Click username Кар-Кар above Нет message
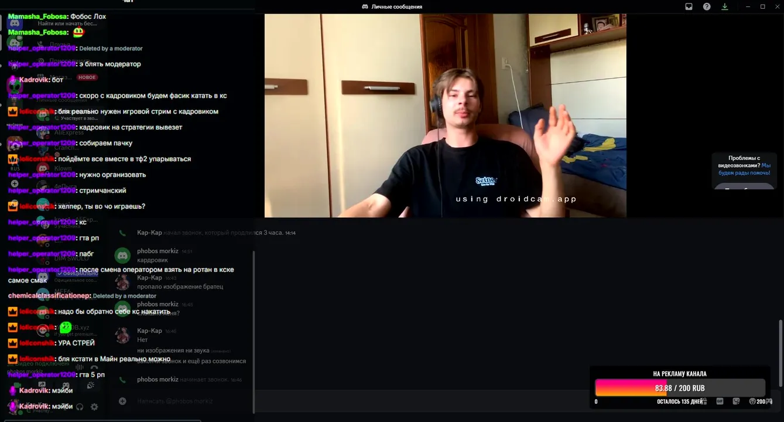 (x=149, y=331)
